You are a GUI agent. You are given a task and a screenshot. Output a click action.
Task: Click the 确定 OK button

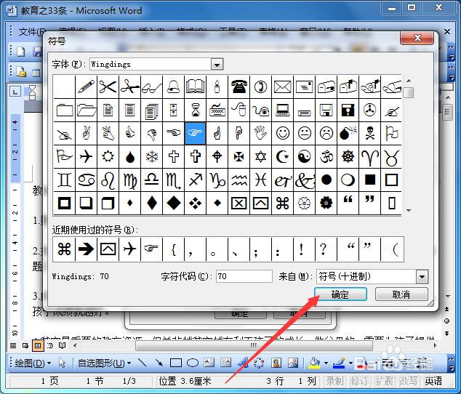(x=340, y=294)
